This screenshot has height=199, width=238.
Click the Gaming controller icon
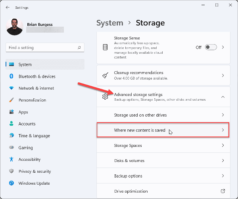click(x=11, y=148)
